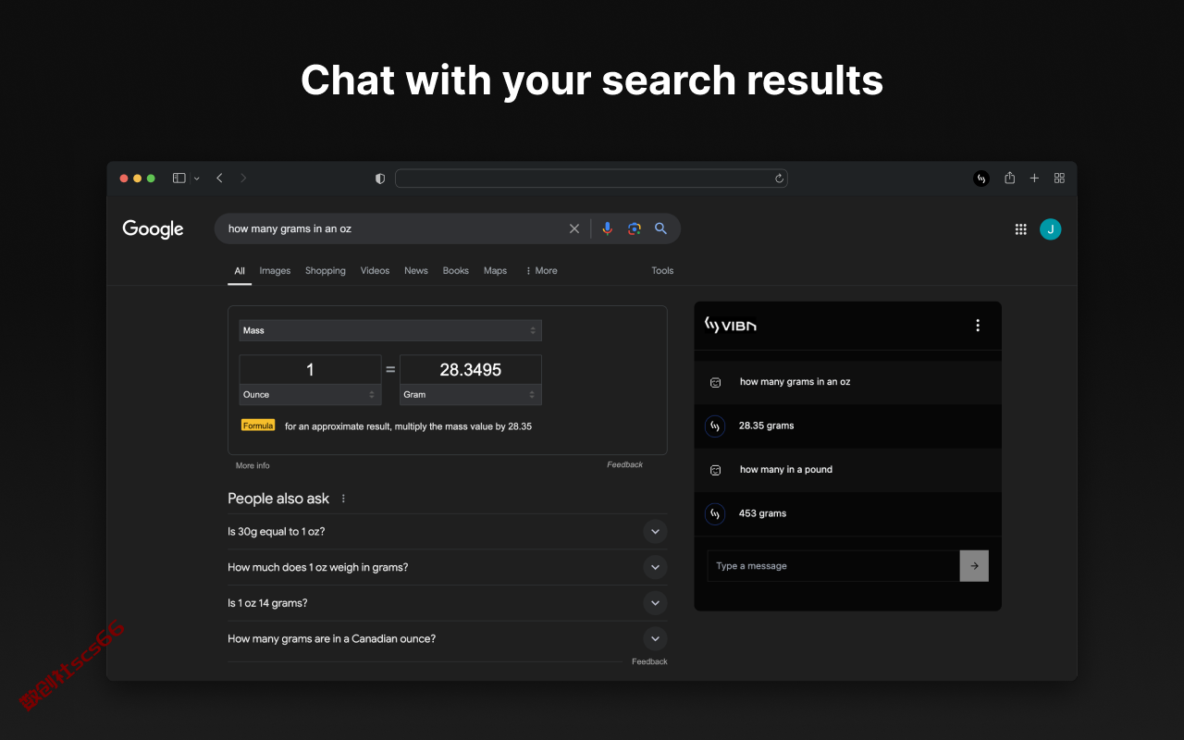Go back with the left arrow
The image size is (1184, 740).
tap(219, 179)
